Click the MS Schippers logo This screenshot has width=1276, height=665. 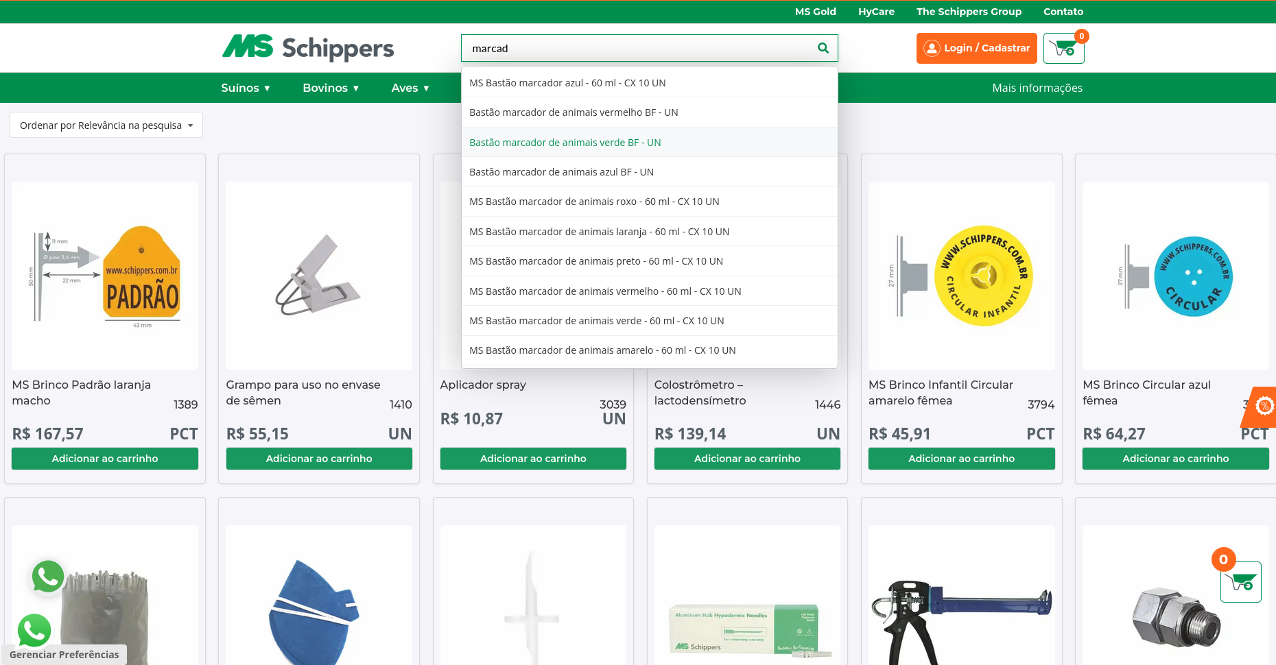[x=307, y=48]
